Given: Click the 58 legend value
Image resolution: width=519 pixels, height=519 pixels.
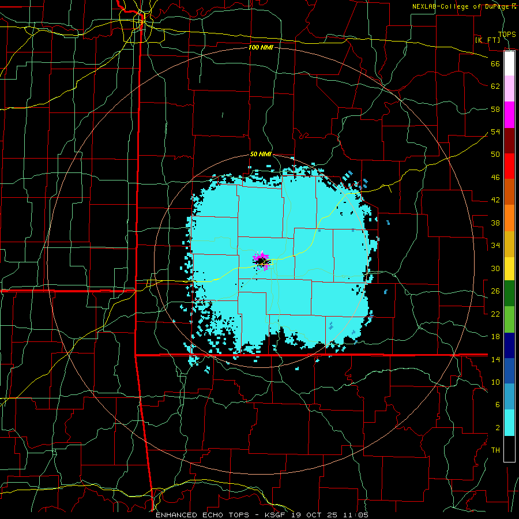Looking at the screenshot, I should [x=495, y=109].
